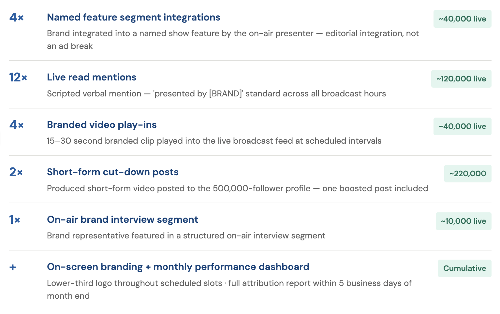Image resolution: width=500 pixels, height=314 pixels.
Task: Click the 'Cumulative' badge
Action: 465,268
